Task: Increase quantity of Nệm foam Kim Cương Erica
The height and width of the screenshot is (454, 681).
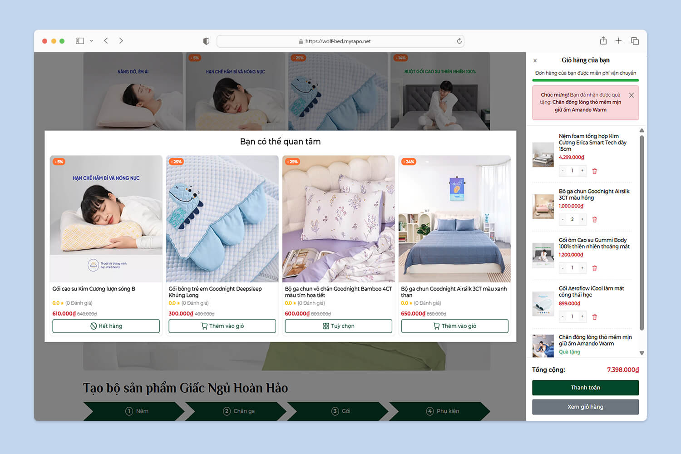Action: [x=582, y=171]
